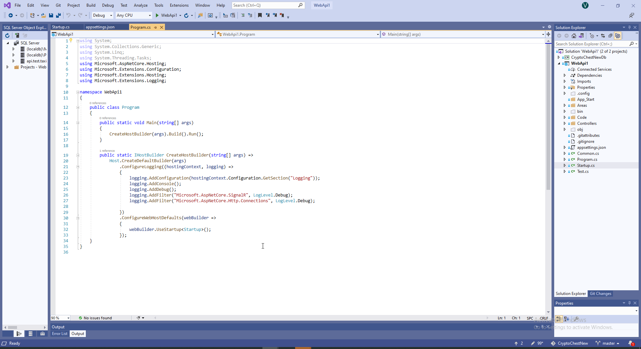Click the code cleanup broom icon
This screenshot has height=349, width=641.
[x=139, y=318]
